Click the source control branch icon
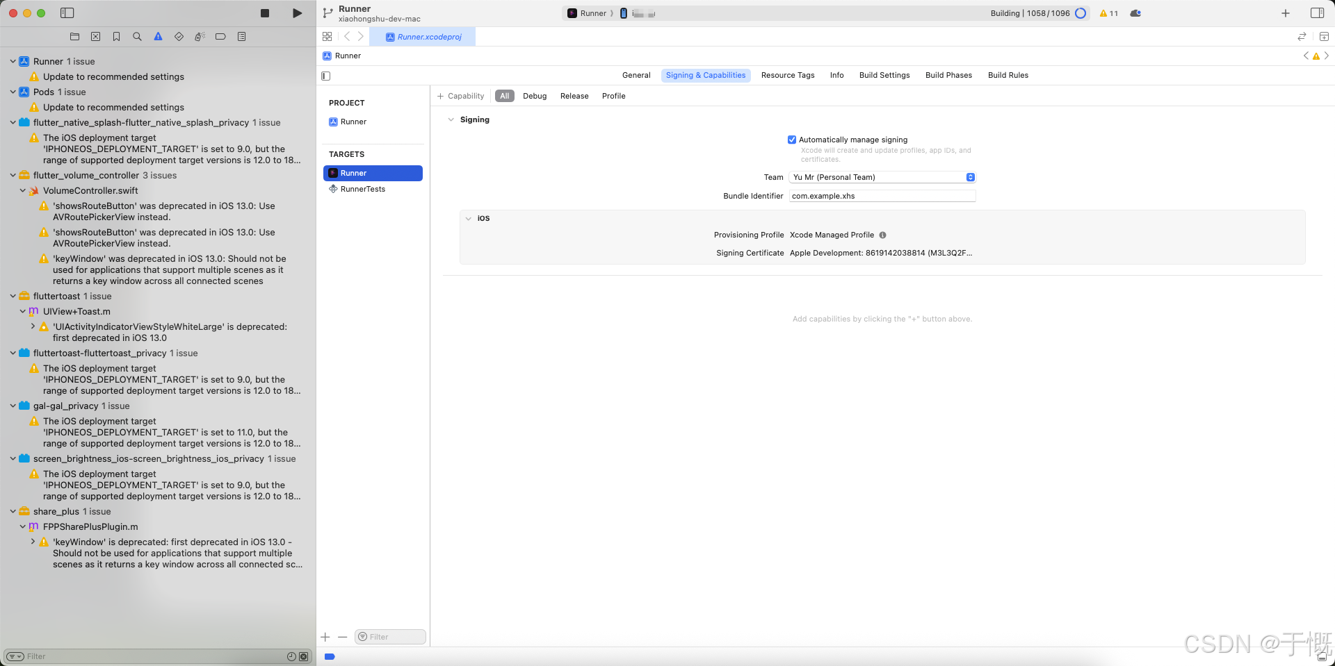 (327, 13)
